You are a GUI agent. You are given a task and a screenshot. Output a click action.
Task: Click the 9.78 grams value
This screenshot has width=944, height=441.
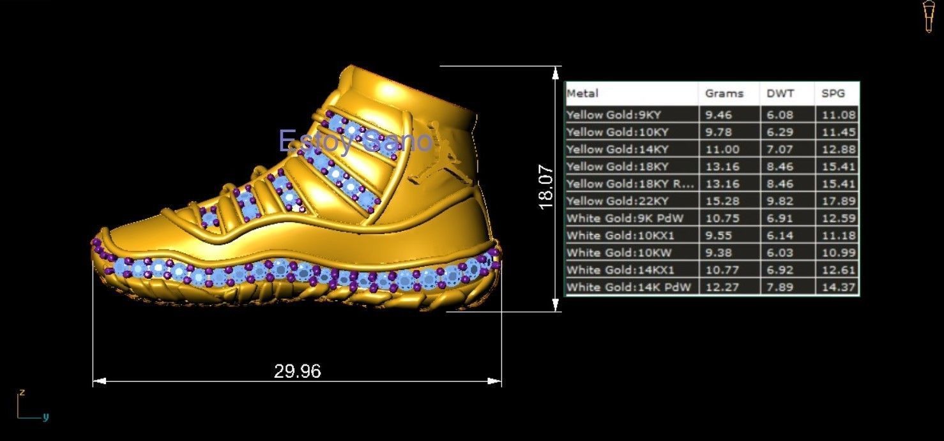[719, 132]
